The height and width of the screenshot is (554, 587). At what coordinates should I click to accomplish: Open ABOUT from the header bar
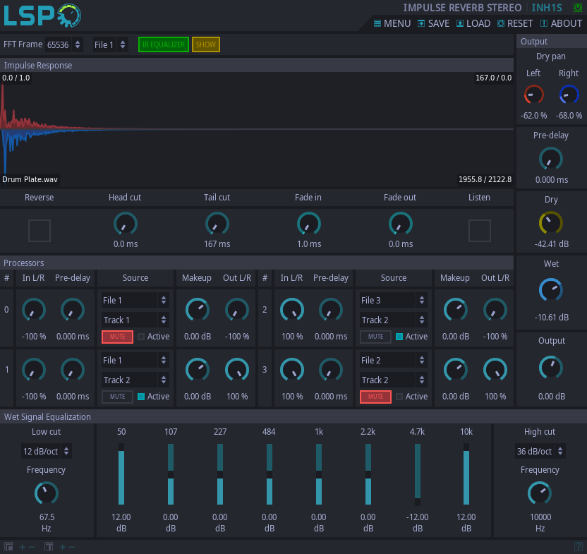click(561, 23)
